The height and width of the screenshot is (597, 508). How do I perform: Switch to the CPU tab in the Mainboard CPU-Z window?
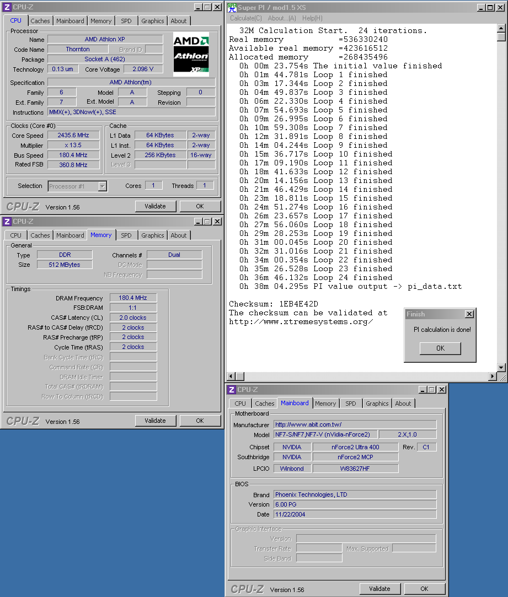(x=240, y=404)
